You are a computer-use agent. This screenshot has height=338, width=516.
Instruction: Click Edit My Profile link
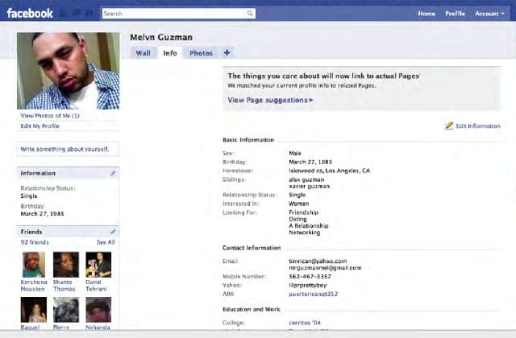click(40, 126)
